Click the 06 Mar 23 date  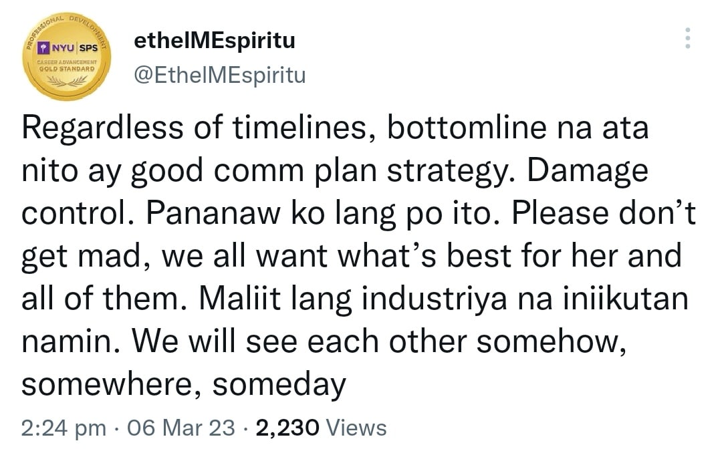(180, 428)
